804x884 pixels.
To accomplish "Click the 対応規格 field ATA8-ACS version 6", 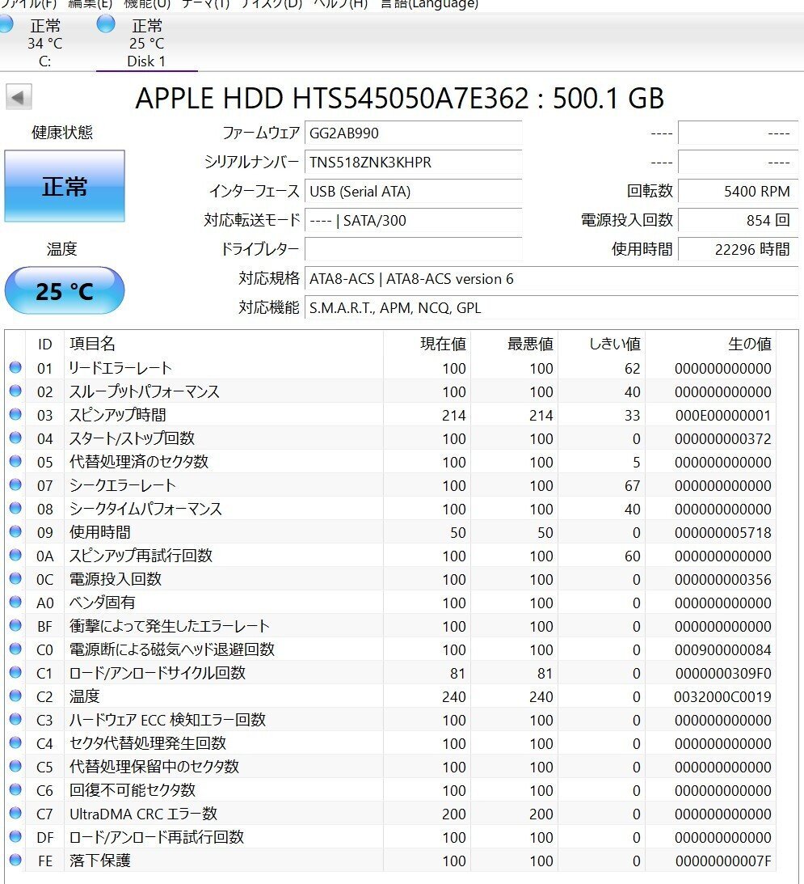I will pyautogui.click(x=552, y=278).
